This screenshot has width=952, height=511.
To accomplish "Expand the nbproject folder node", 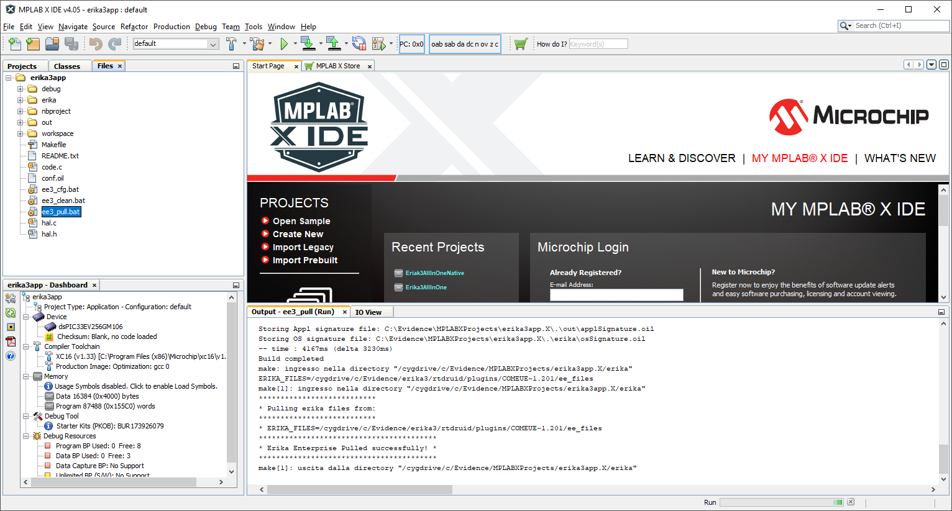I will pos(21,111).
